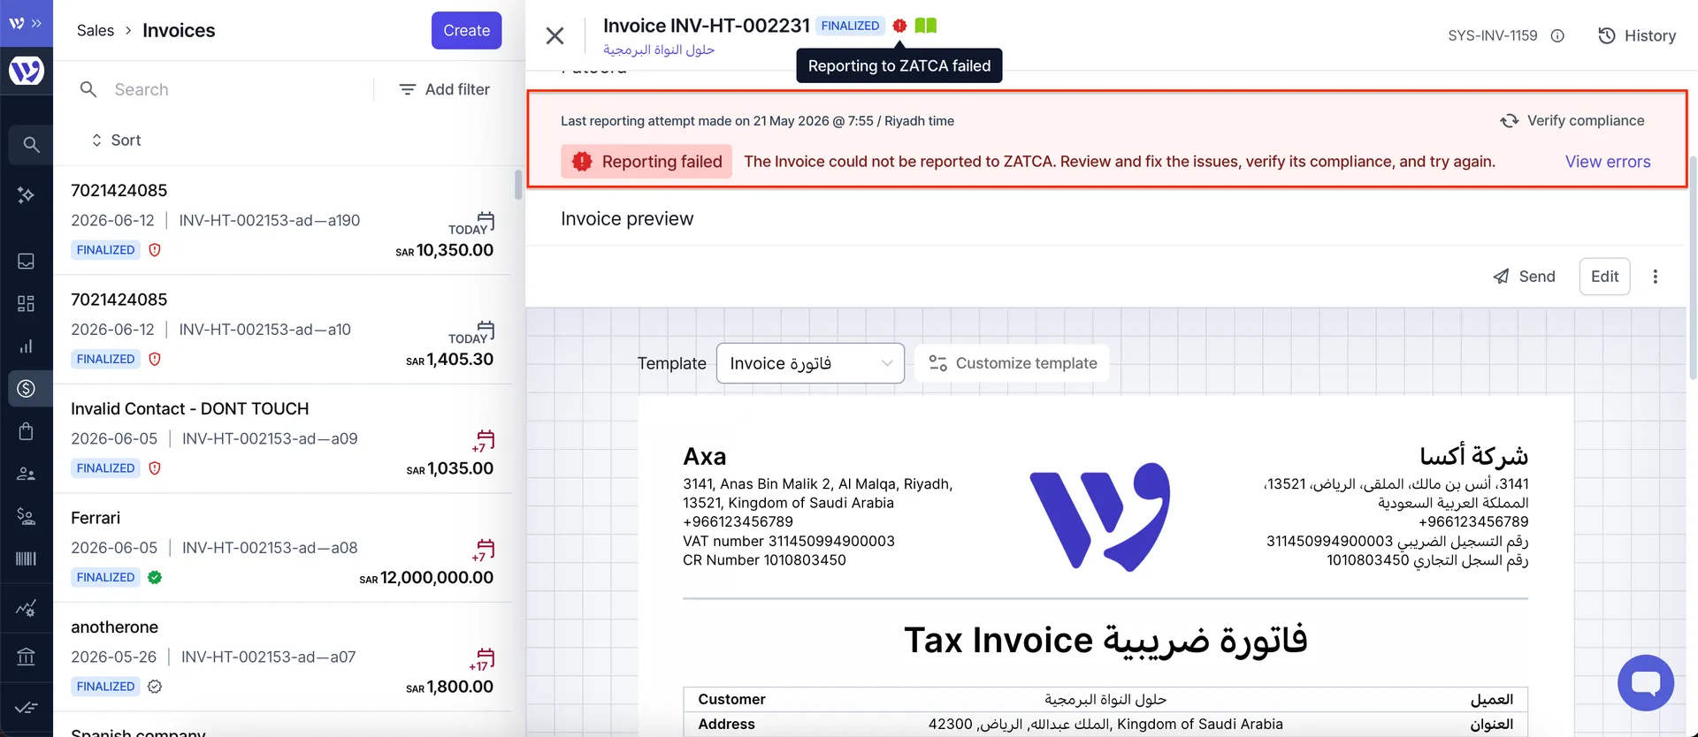Open the bar chart reports icon in sidebar
The width and height of the screenshot is (1698, 737).
27,346
